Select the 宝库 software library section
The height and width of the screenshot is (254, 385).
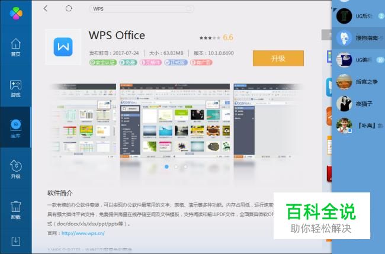coord(16,128)
